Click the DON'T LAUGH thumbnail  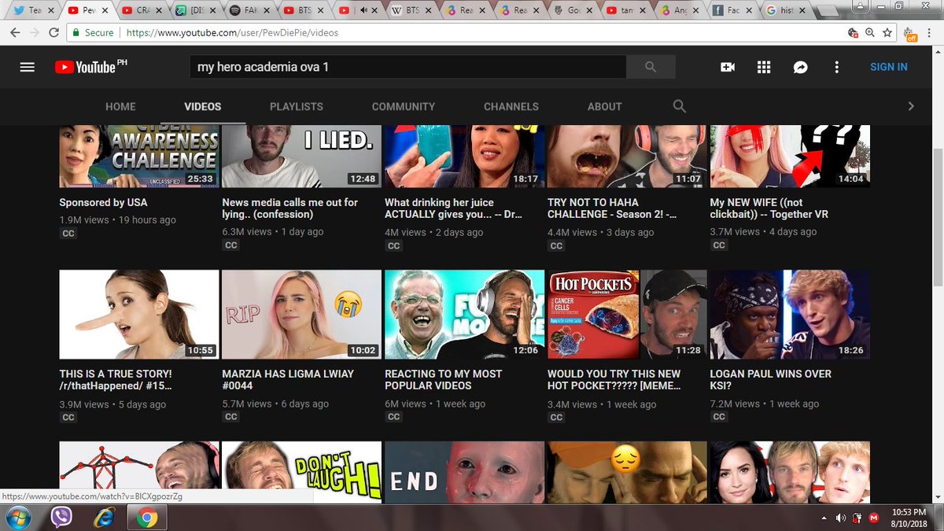click(302, 471)
